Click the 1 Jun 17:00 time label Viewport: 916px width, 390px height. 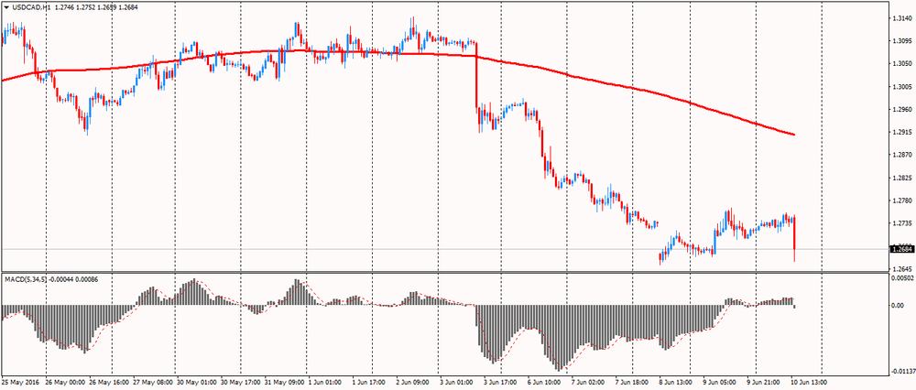(370, 383)
